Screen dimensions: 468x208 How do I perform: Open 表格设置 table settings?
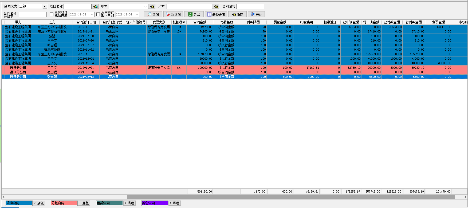pos(216,14)
